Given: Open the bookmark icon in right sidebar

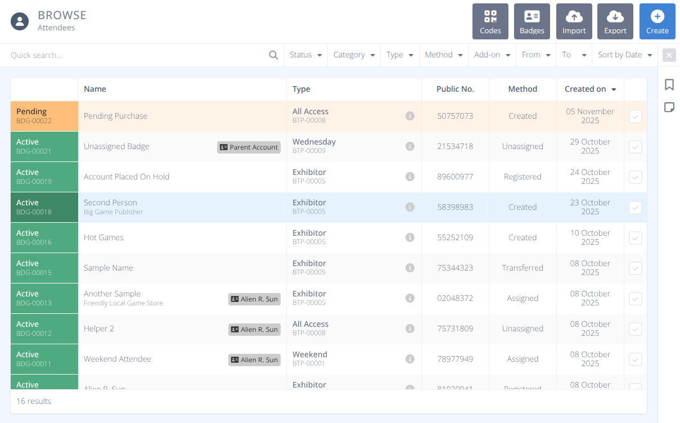Looking at the screenshot, I should point(669,85).
